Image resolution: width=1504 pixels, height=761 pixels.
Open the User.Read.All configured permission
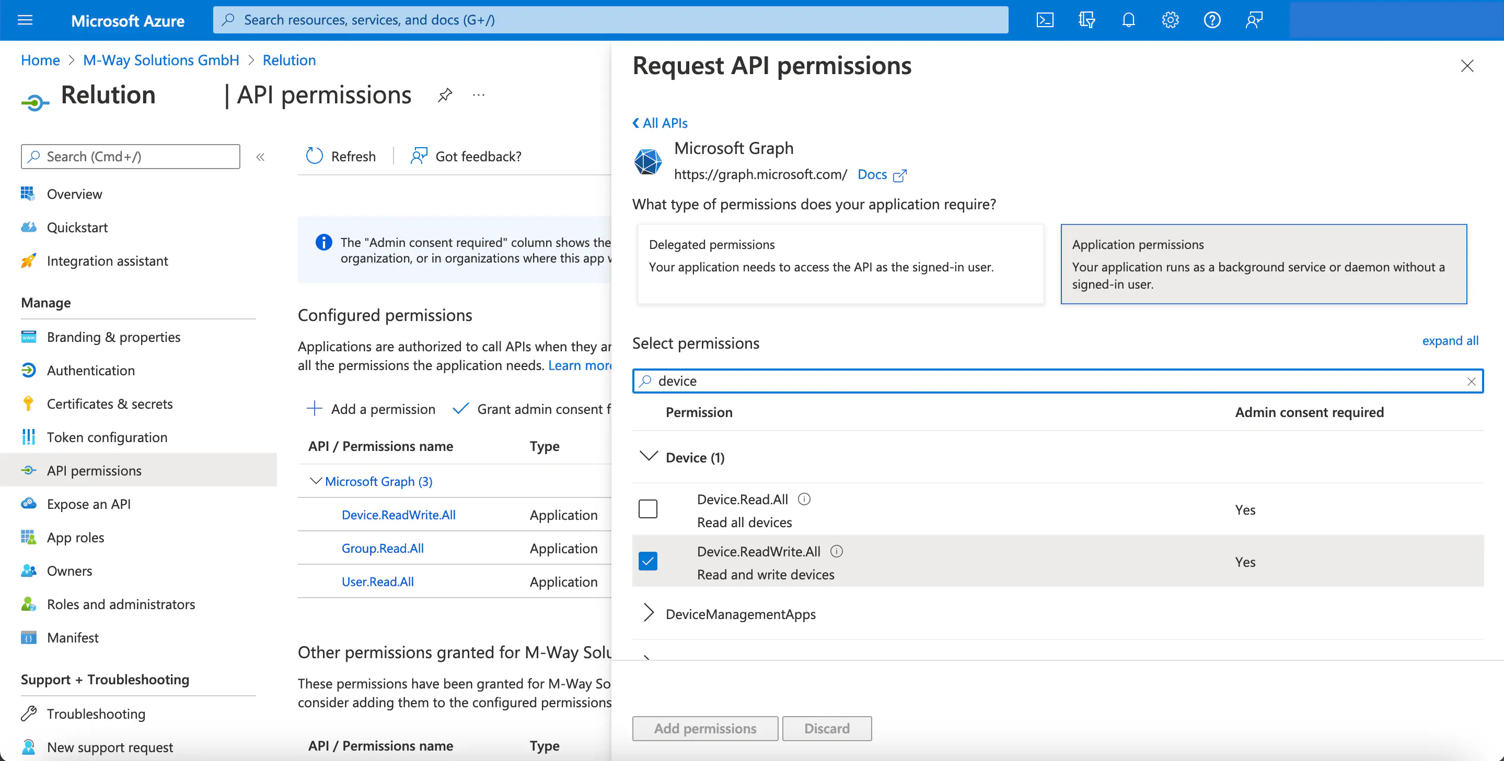tap(378, 581)
